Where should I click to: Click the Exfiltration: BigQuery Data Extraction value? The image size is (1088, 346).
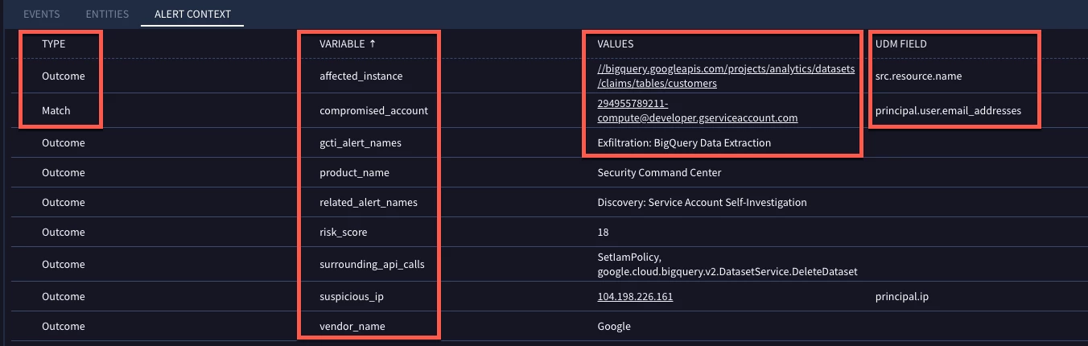(684, 143)
